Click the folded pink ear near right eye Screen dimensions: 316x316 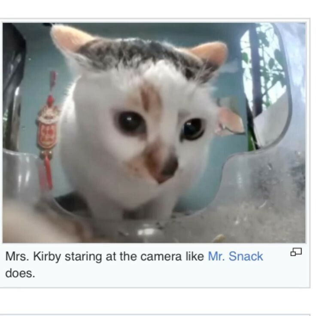(231, 122)
